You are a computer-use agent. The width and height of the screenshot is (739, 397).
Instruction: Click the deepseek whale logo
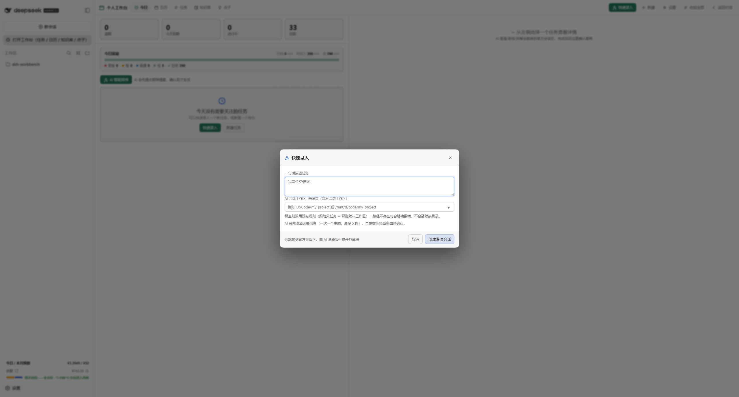[8, 10]
